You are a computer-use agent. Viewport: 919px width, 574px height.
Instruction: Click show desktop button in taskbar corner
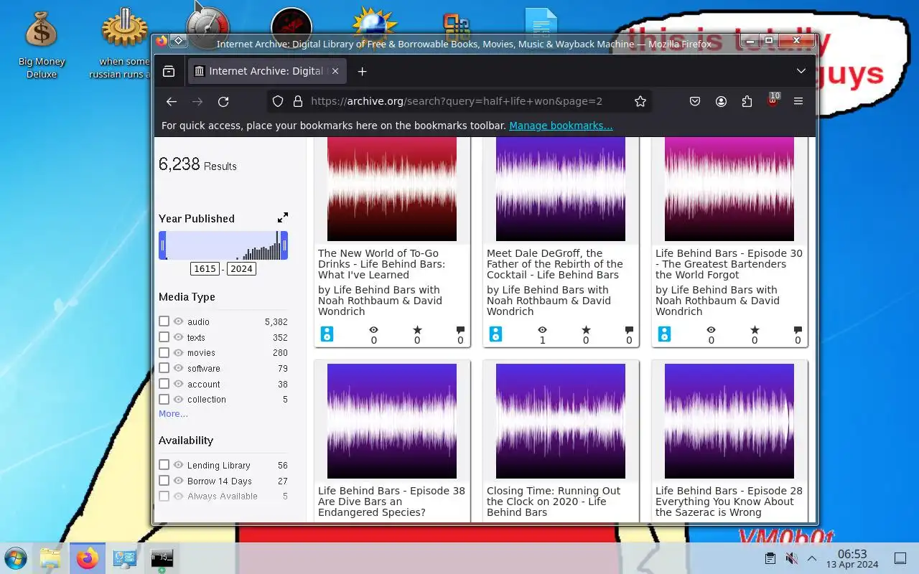(x=900, y=558)
